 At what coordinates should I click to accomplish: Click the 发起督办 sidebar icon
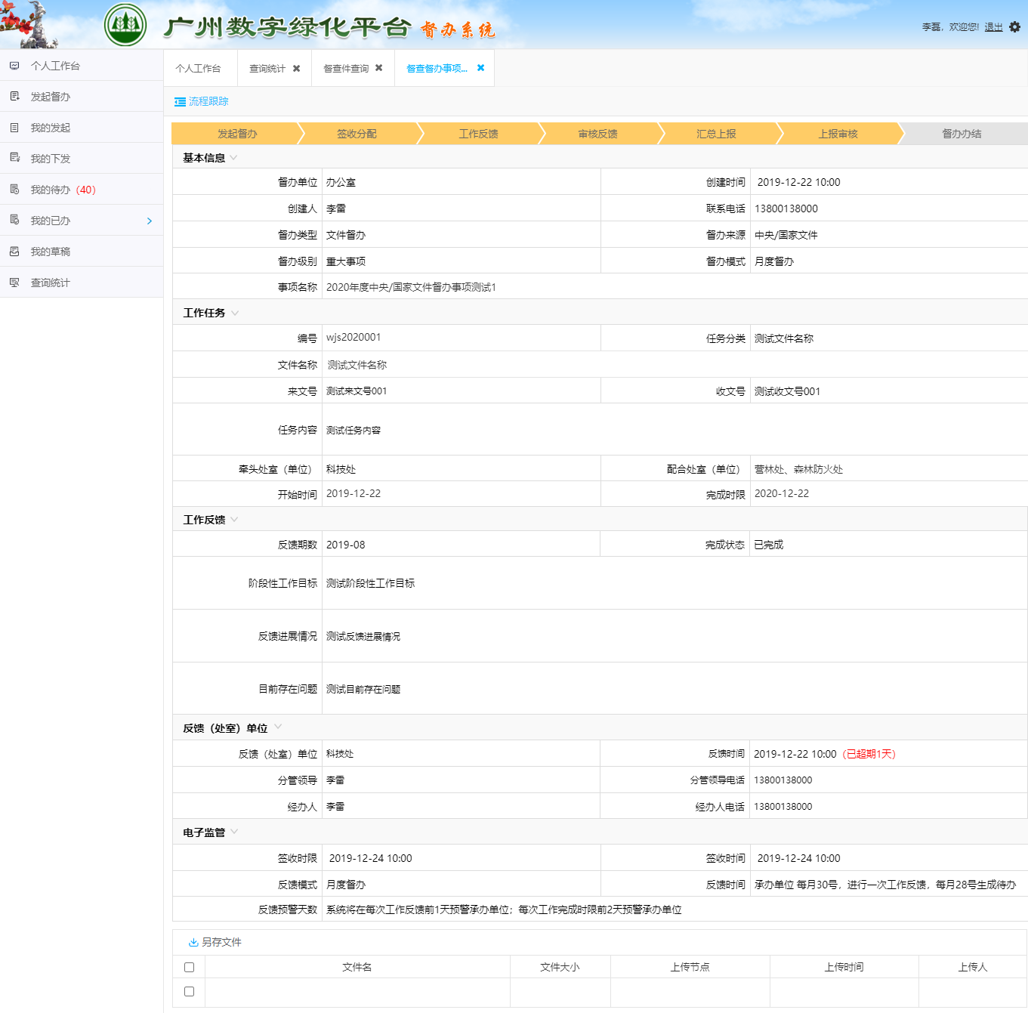click(14, 97)
